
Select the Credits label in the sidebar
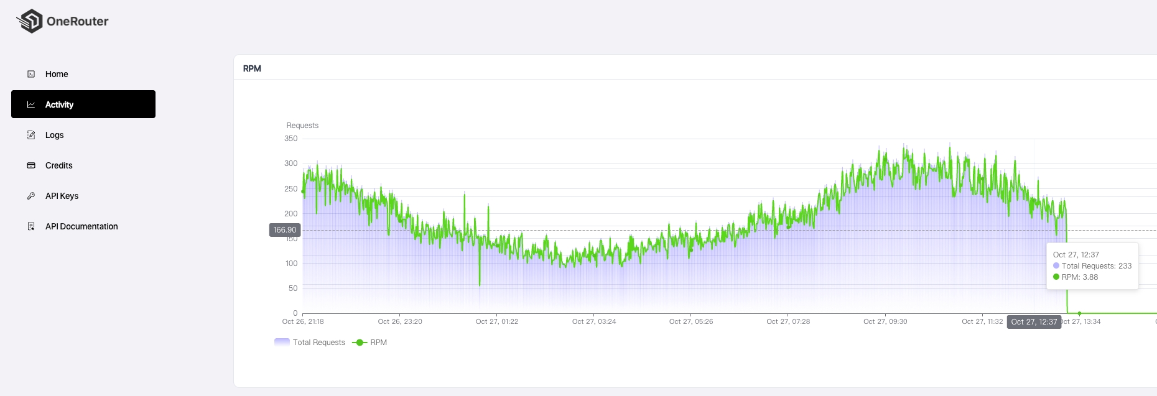[59, 165]
